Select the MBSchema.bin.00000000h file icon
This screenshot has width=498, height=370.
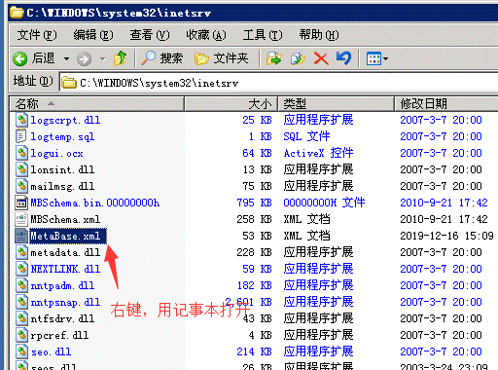pyautogui.click(x=21, y=203)
